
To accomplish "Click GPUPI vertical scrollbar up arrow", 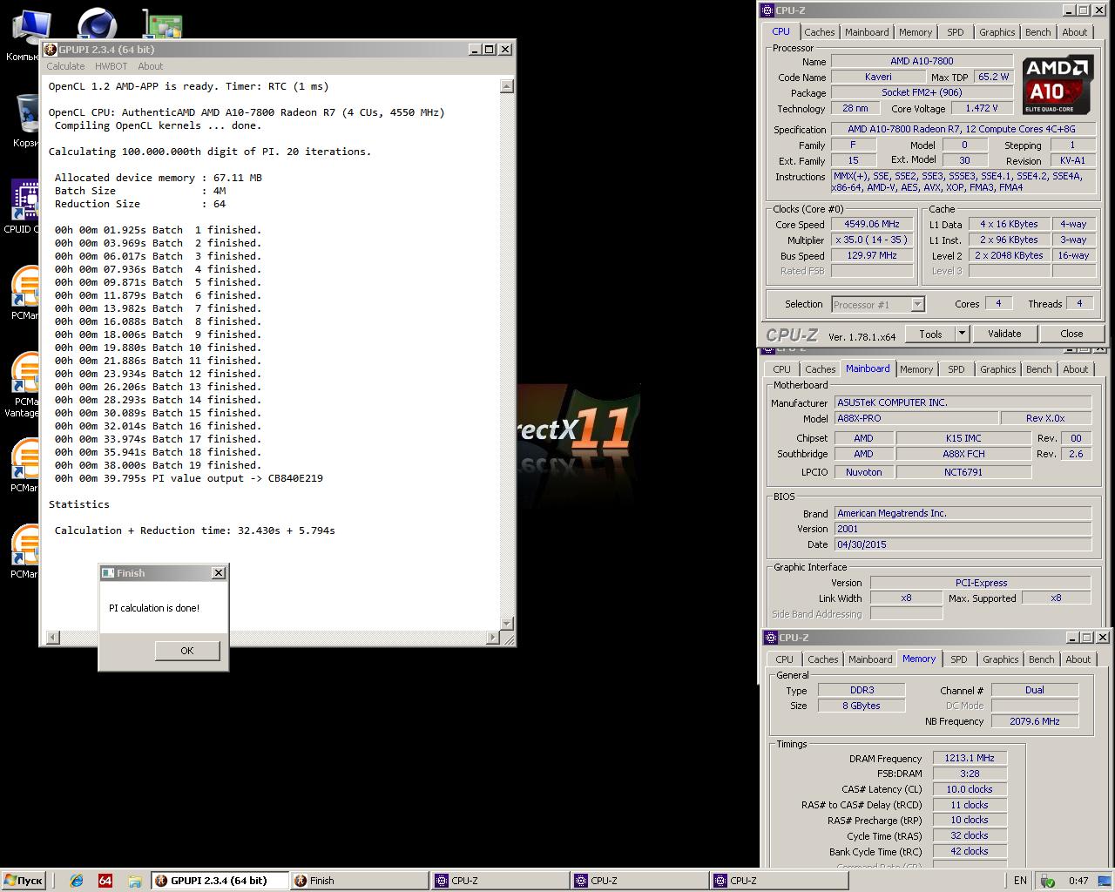I will tap(507, 86).
